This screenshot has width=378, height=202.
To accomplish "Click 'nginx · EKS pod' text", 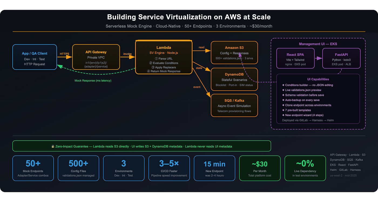I will [x=295, y=64].
